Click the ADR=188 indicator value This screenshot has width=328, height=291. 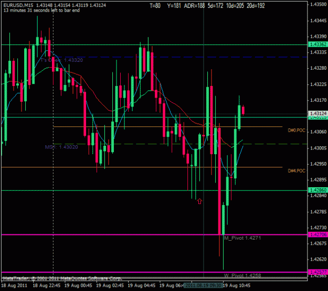point(194,6)
